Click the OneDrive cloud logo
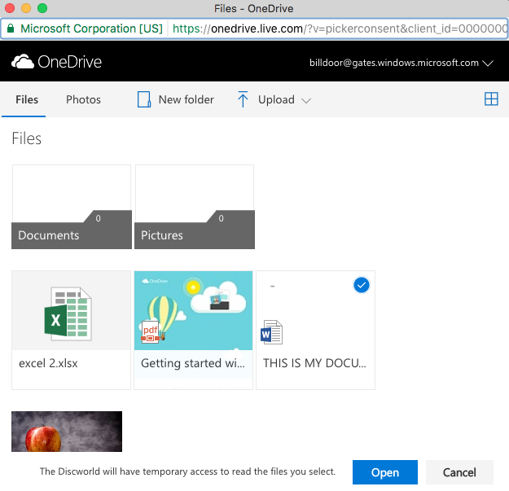Image resolution: width=509 pixels, height=491 pixels. 21,62
